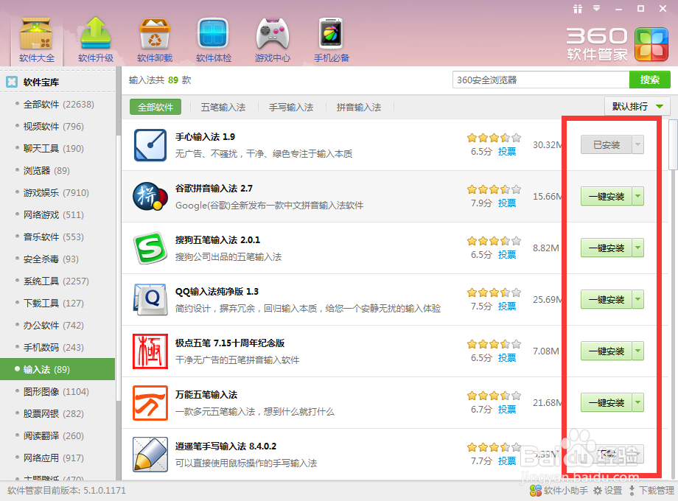Click the sidebar category scrollbar
The image size is (678, 501).
[118, 268]
